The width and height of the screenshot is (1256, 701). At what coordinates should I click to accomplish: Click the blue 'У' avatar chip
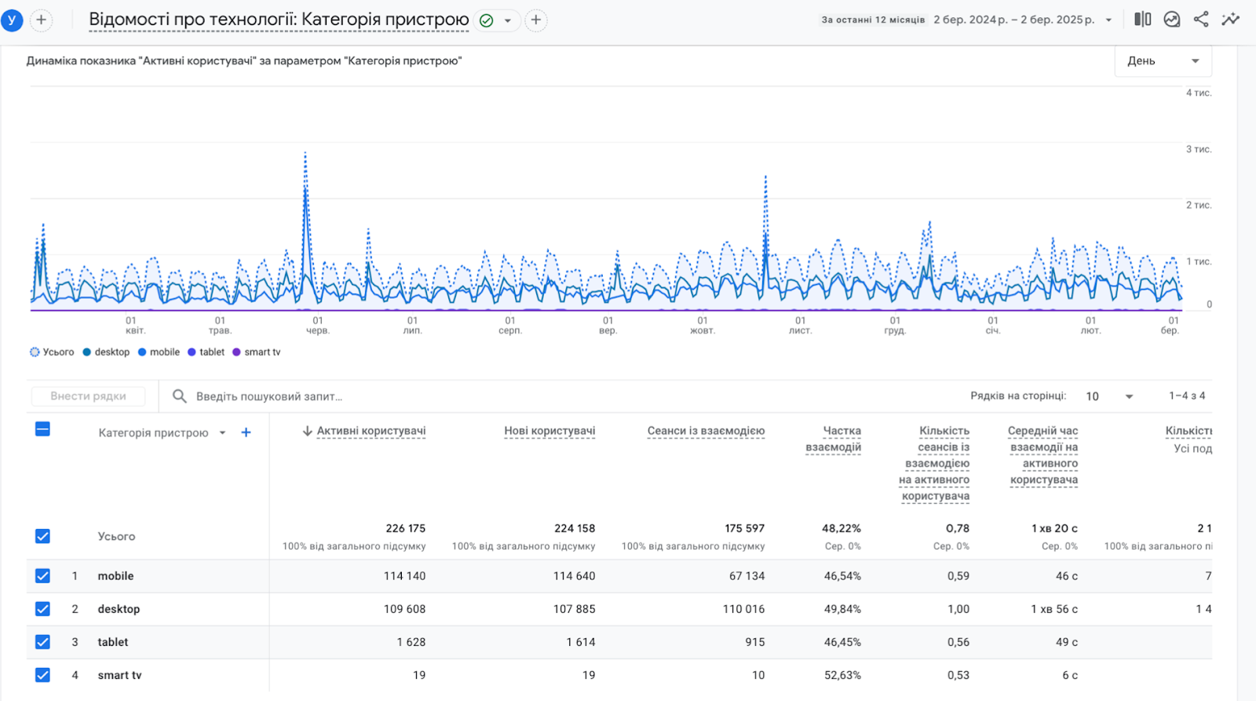pyautogui.click(x=11, y=20)
